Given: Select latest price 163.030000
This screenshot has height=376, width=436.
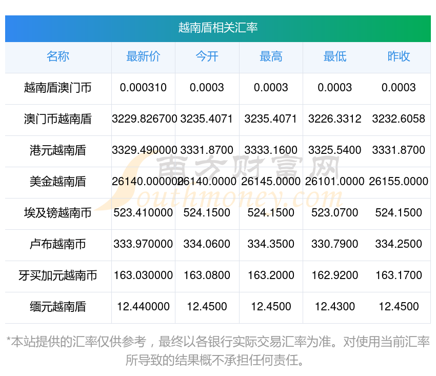Looking at the screenshot, I should (143, 275).
